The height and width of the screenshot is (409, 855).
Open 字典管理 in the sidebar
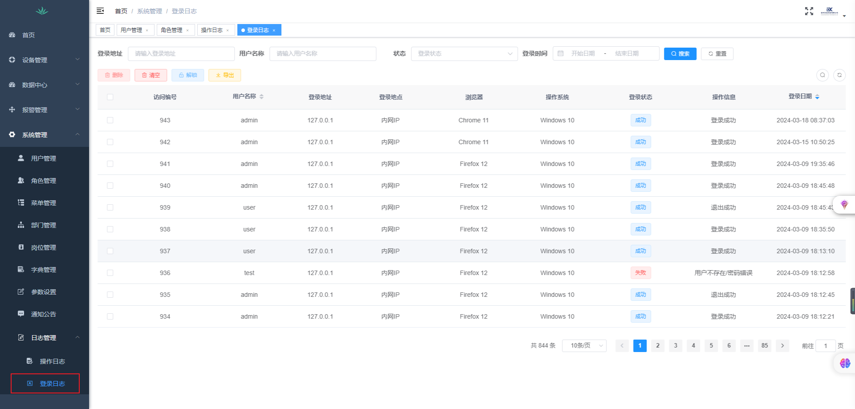click(45, 269)
